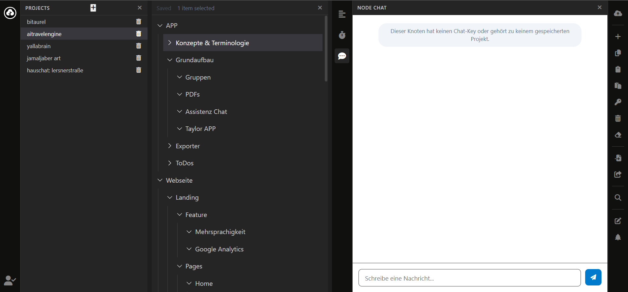This screenshot has width=628, height=292.
Task: Click the tree icon in right toolbar
Action: pos(618,237)
